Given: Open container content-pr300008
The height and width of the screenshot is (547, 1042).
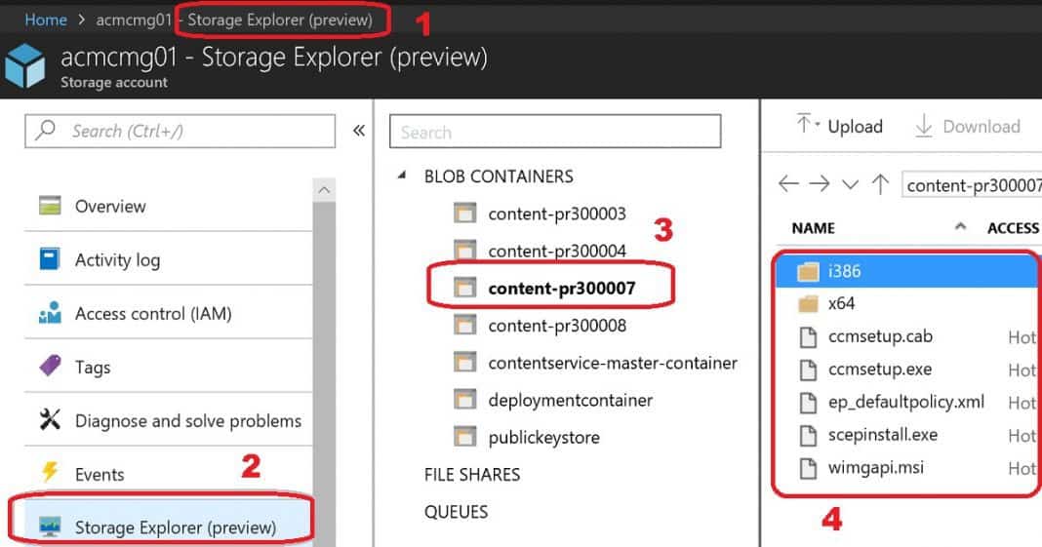Looking at the screenshot, I should click(557, 326).
